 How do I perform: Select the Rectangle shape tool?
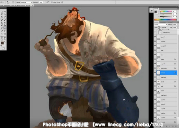pyautogui.click(x=5, y=34)
